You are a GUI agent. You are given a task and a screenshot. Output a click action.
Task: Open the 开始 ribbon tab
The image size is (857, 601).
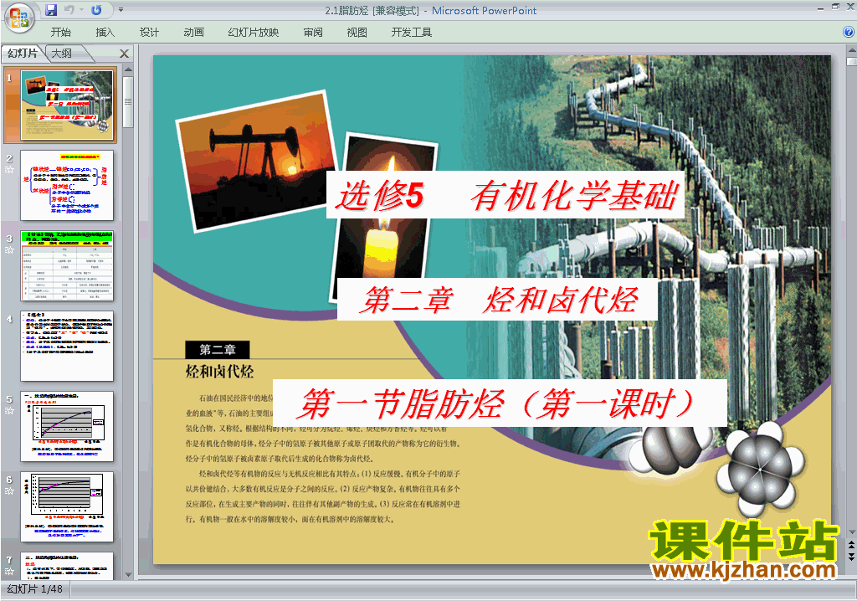pos(60,33)
